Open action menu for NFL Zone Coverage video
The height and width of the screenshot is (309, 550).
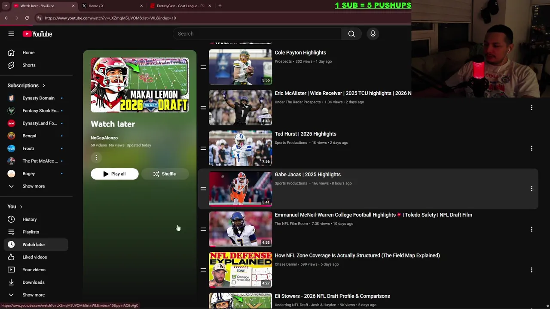(x=532, y=270)
